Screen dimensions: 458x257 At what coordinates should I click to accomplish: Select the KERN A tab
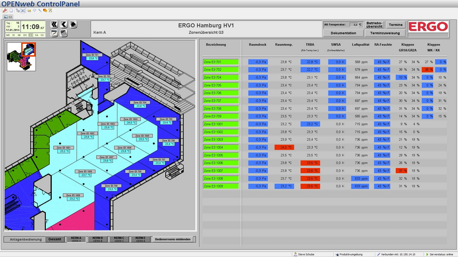76,239
